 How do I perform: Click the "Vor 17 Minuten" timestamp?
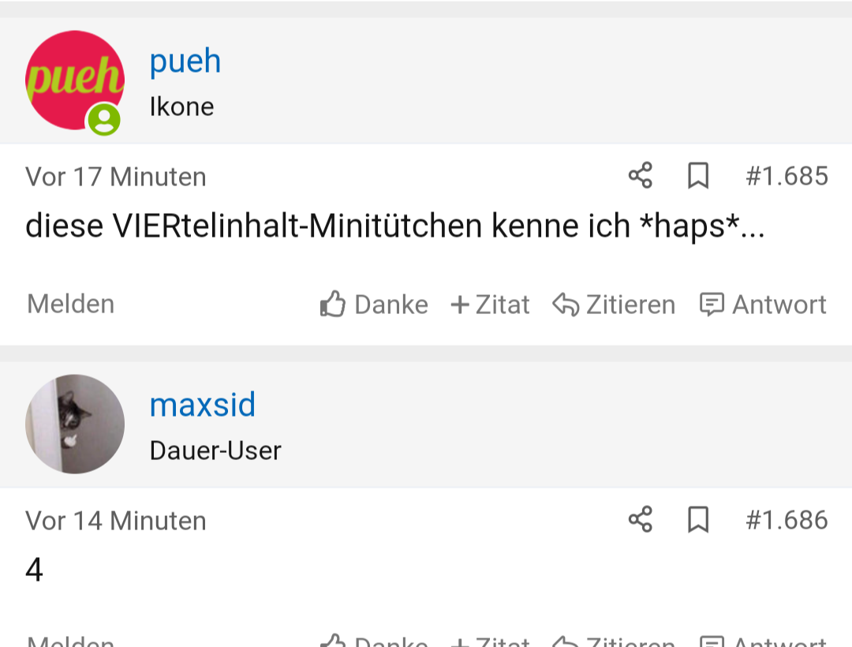116,177
